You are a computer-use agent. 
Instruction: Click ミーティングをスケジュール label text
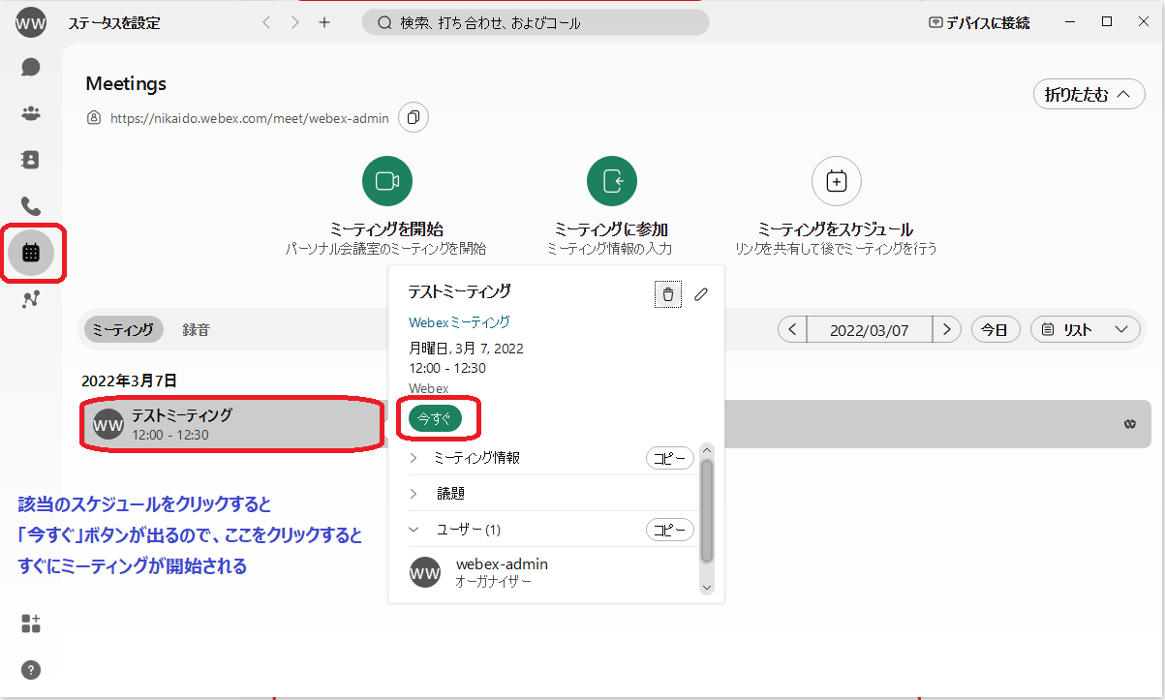click(x=836, y=229)
